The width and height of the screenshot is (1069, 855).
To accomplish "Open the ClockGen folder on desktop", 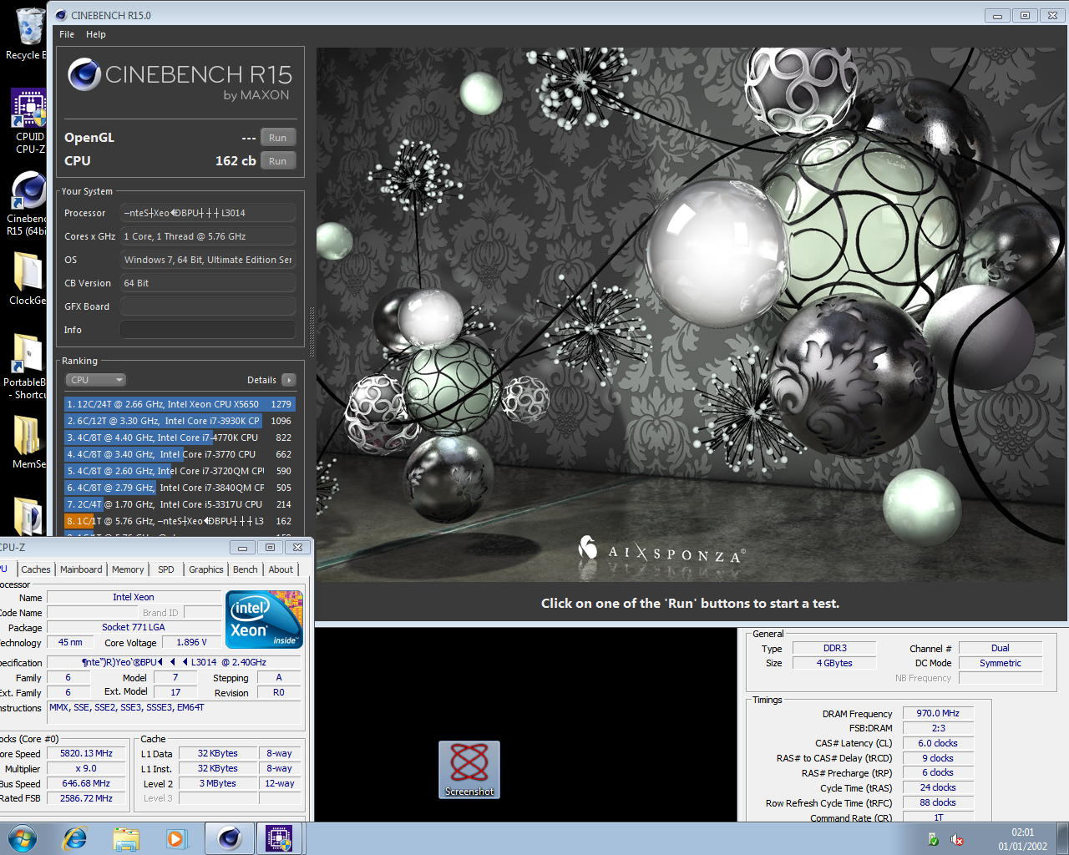I will coord(28,278).
